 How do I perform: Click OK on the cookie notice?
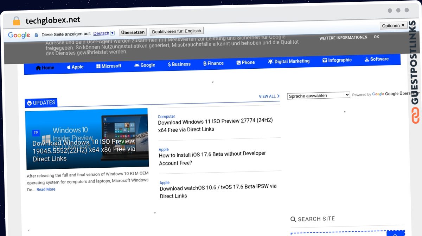(376, 37)
